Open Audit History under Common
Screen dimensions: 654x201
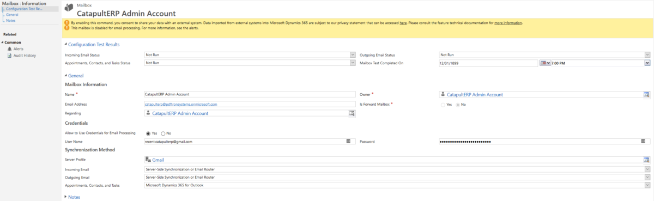[25, 55]
